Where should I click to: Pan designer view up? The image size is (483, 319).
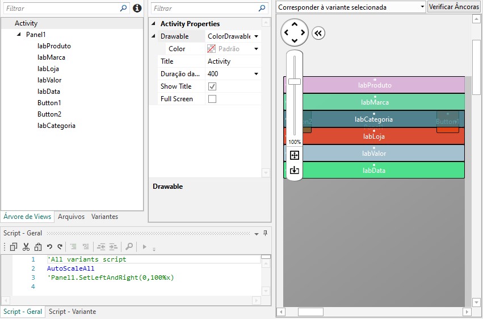point(295,24)
